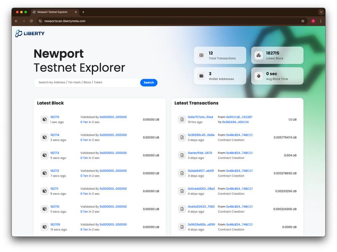Open transaction hash 0xe1ecffdd...0670
The image size is (337, 252).
pyautogui.click(x=200, y=153)
